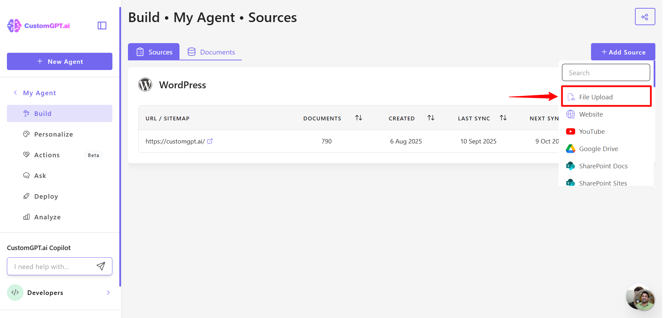The width and height of the screenshot is (664, 318).
Task: Click the SharePoint Docs icon
Action: click(571, 166)
